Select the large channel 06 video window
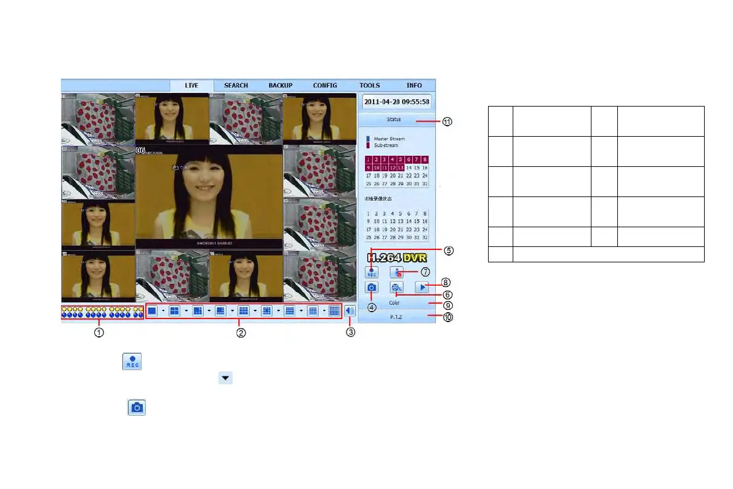The width and height of the screenshot is (733, 489). 209,196
